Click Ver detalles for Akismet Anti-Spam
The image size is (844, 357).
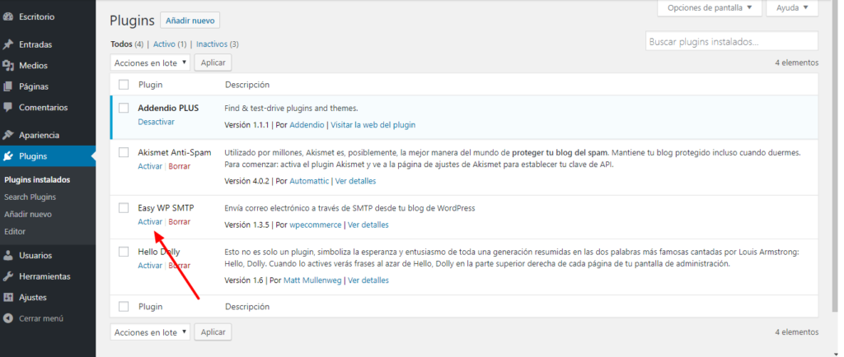point(356,182)
